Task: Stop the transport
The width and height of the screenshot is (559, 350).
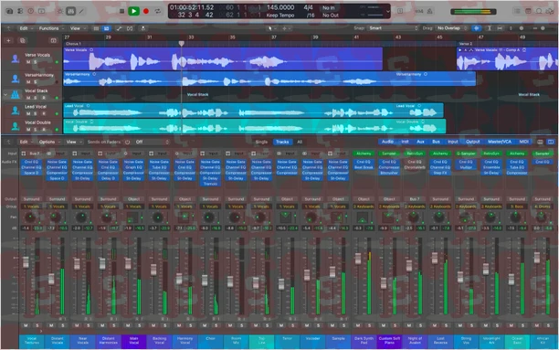Action: pyautogui.click(x=121, y=11)
